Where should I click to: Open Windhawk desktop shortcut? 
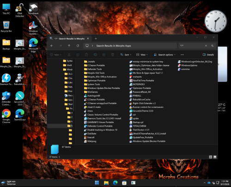(33, 9)
